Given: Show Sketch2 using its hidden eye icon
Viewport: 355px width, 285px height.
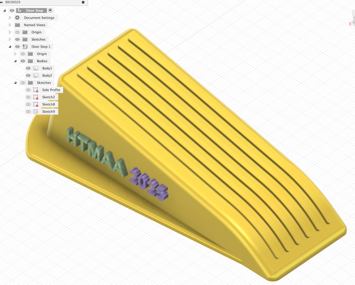Looking at the screenshot, I should coord(28,97).
